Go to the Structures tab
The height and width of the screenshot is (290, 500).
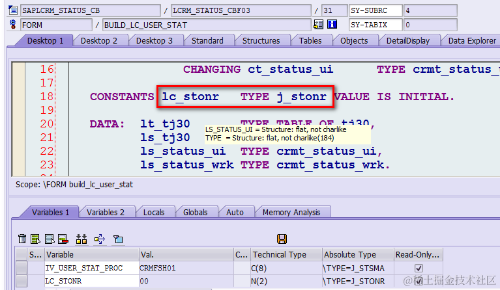coord(261,41)
